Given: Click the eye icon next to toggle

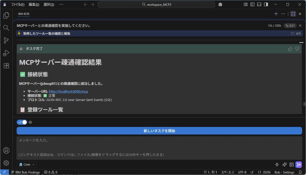Looking at the screenshot, I should 30,122.
